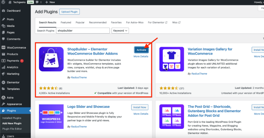Switch to the Search Results tab
264x138 pixels.
[47, 22]
